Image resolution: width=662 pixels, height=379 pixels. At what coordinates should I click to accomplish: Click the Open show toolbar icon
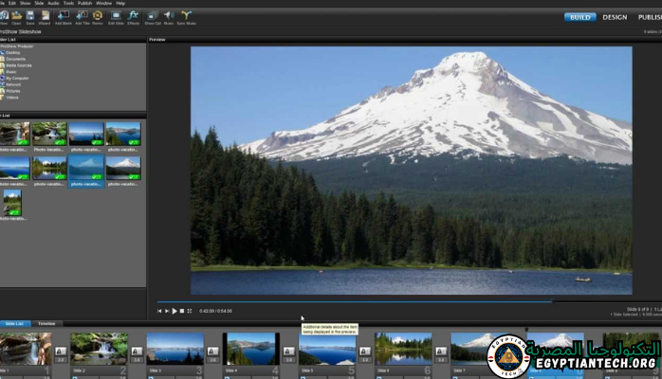(14, 16)
